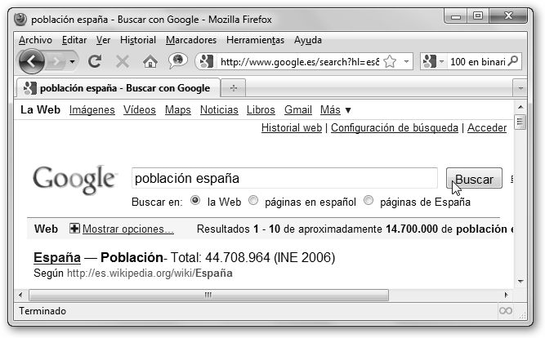
Task: Reload the page with the refresh icon
Action: pyautogui.click(x=95, y=61)
